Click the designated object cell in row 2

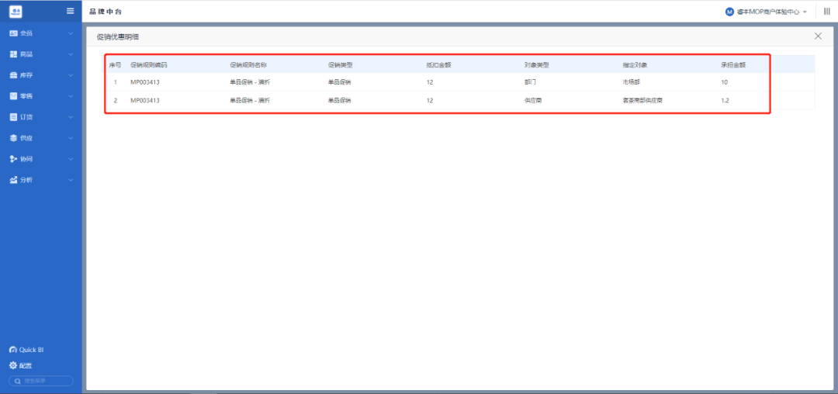coord(642,100)
